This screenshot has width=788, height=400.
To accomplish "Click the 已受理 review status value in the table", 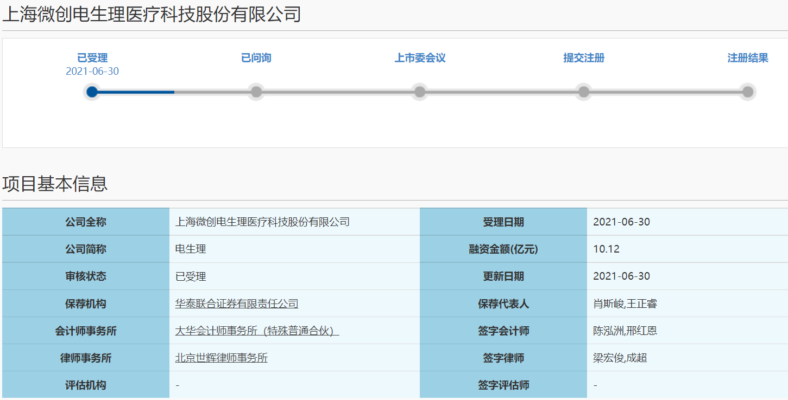I will tap(191, 276).
